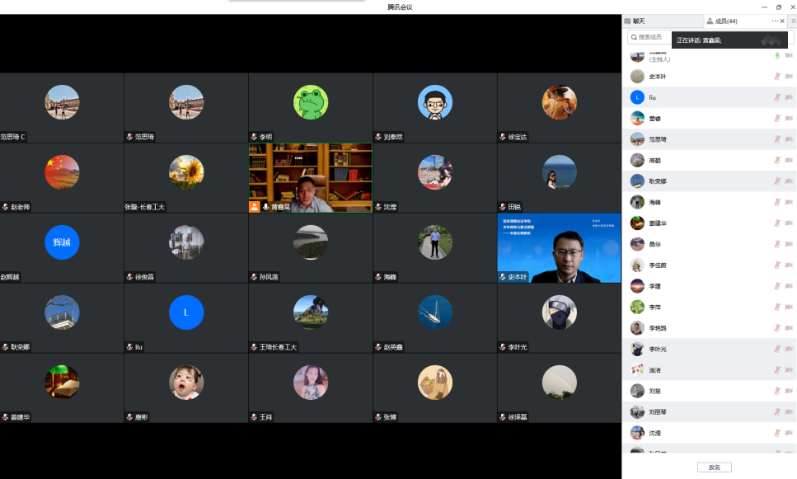The width and height of the screenshot is (797, 479).
Task: Toggle microphone for 雷睿 in member list
Action: tap(776, 119)
